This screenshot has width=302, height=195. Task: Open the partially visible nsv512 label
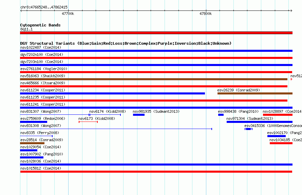[296, 76]
